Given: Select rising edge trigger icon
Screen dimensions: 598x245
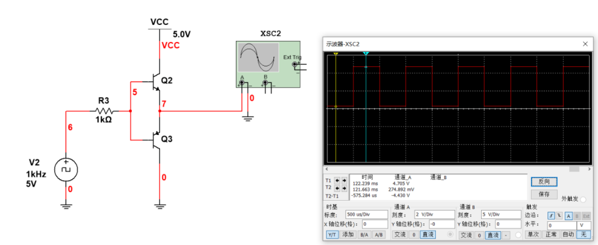Looking at the screenshot, I should pos(551,215).
